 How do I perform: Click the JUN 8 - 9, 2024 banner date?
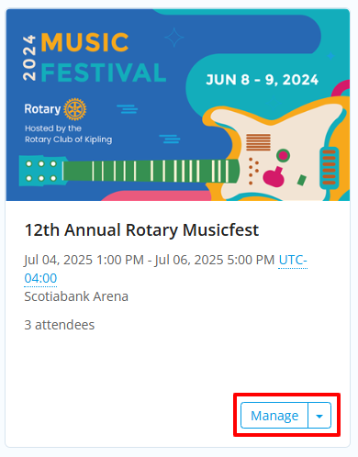pyautogui.click(x=263, y=80)
